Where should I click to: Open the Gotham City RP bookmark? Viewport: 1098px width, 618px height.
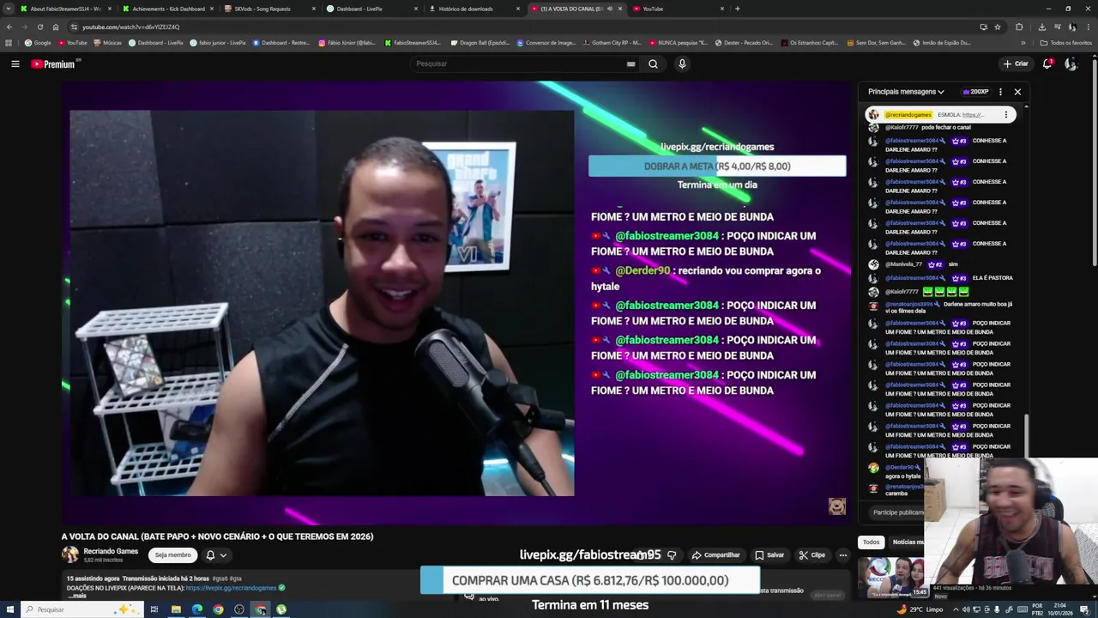612,43
